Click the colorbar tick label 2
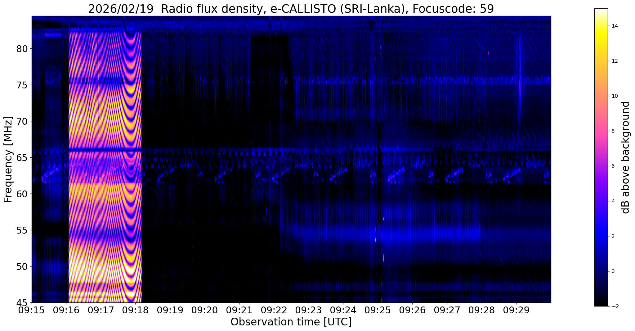 (x=613, y=236)
